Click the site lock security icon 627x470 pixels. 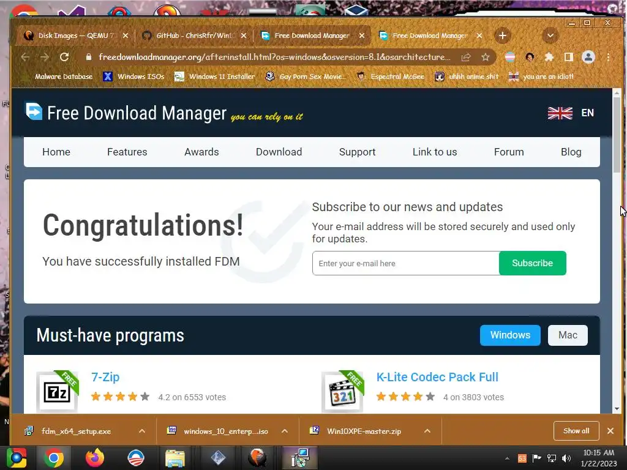89,57
